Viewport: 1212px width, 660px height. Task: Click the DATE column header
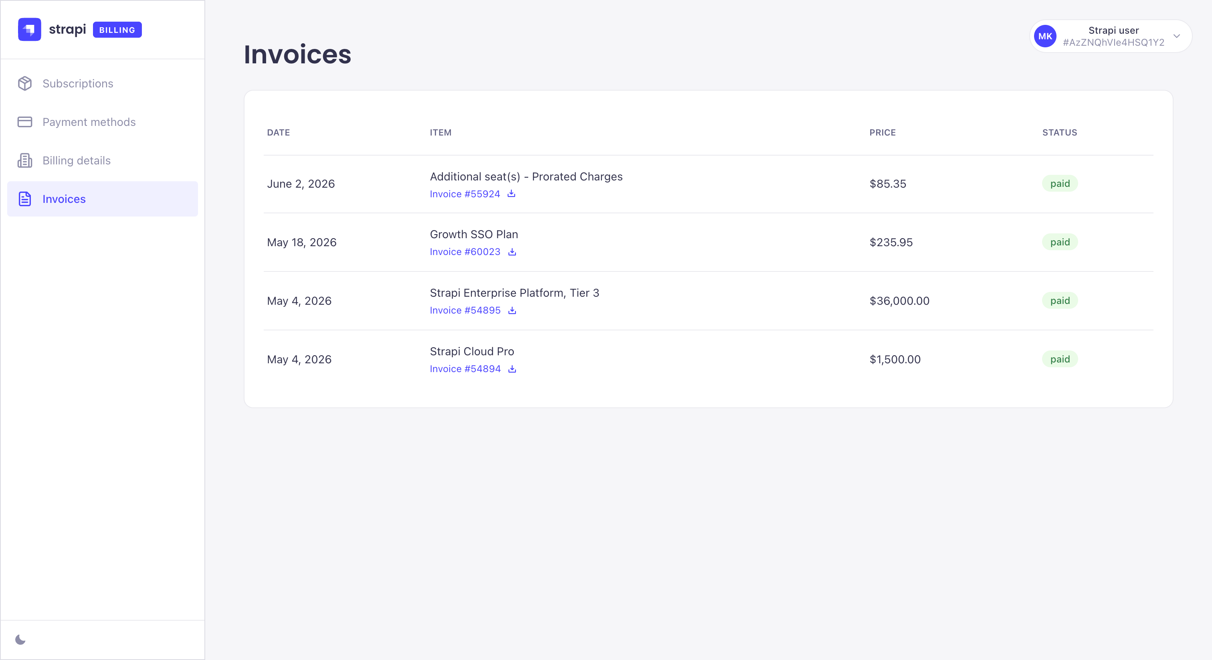pyautogui.click(x=278, y=133)
